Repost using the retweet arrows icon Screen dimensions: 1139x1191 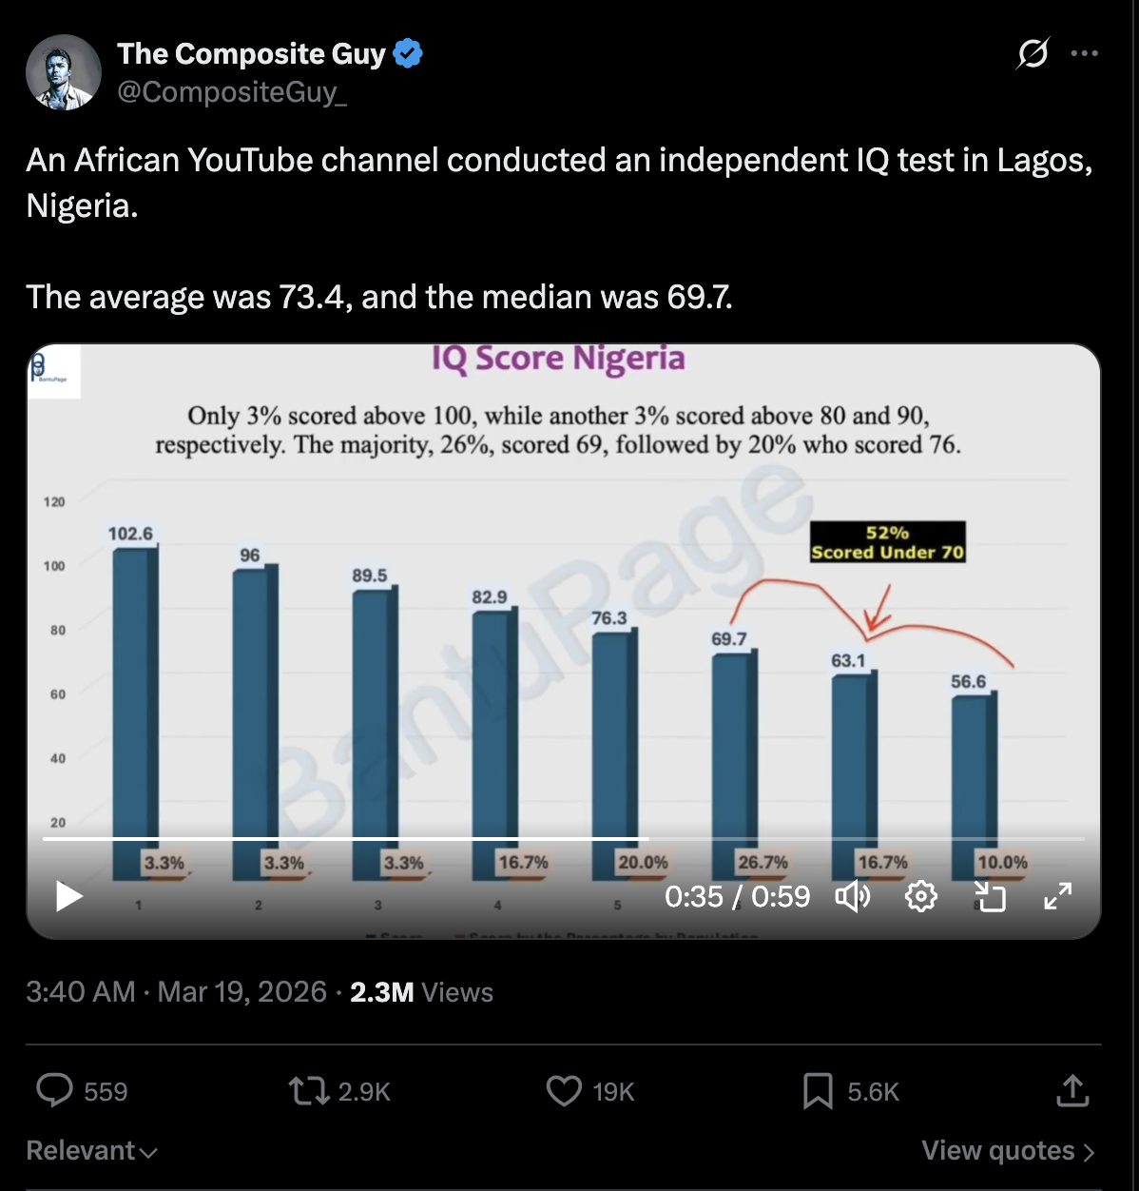308,1090
